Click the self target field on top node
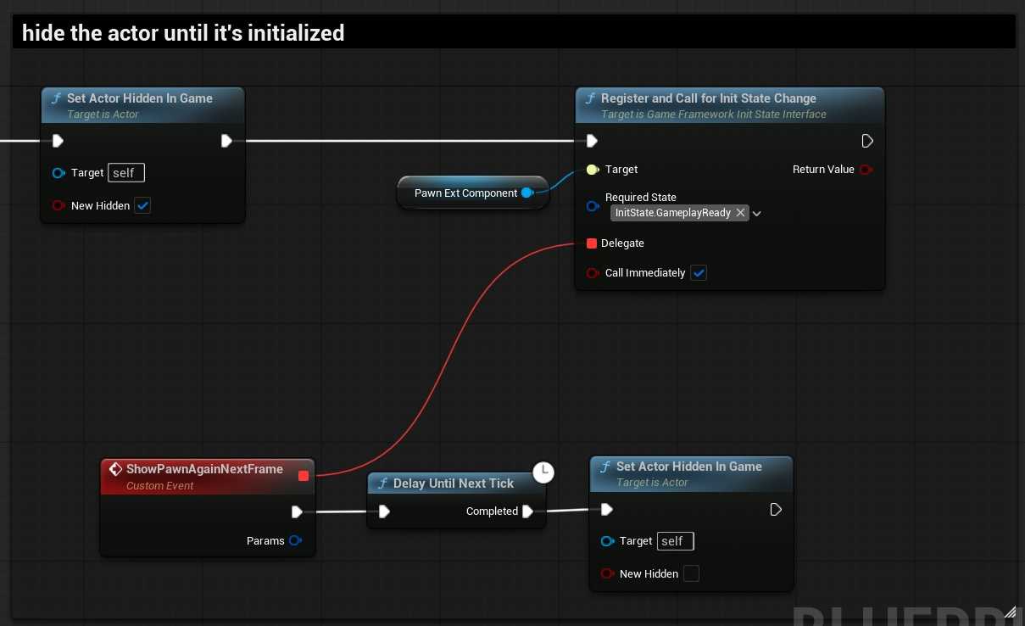Viewport: 1025px width, 626px height. pos(126,173)
